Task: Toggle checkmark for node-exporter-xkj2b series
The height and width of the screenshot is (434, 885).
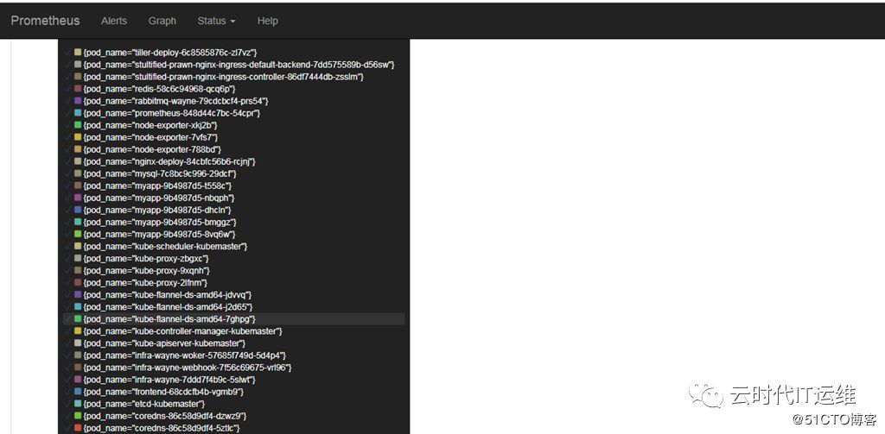Action: 68,125
